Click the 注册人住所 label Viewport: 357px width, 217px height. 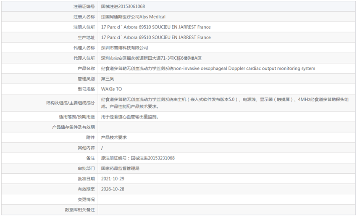(84, 27)
